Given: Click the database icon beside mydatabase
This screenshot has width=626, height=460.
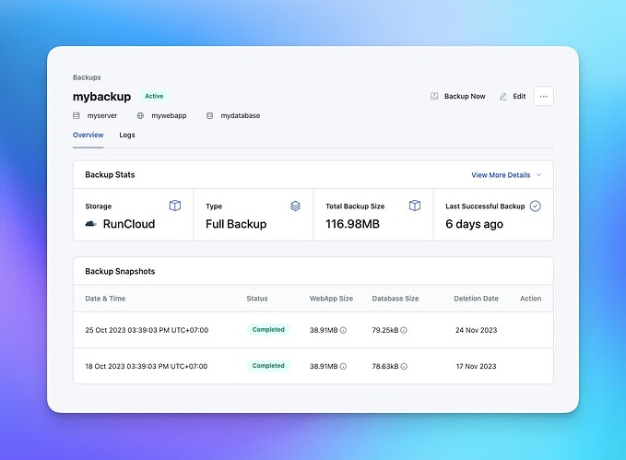Looking at the screenshot, I should coord(209,115).
